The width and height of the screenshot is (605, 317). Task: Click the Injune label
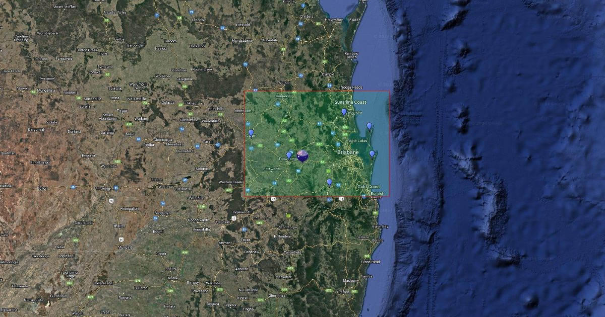pos(102,53)
